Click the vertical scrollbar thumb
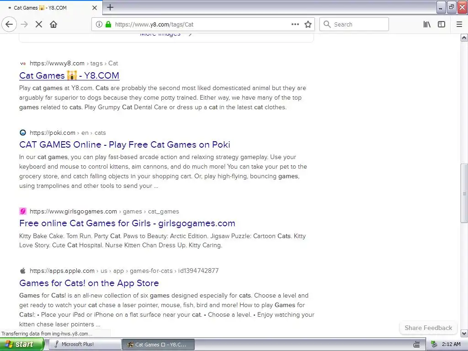 pyautogui.click(x=464, y=193)
